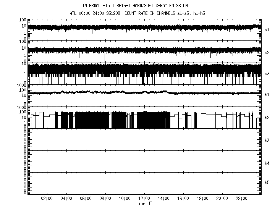Select the 18:00 time tick label
Viewport: 275px width, 210px height.
(203, 199)
